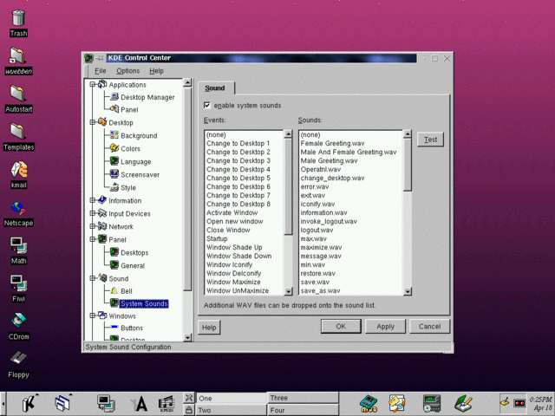Click the Background icon in the tree

point(114,135)
